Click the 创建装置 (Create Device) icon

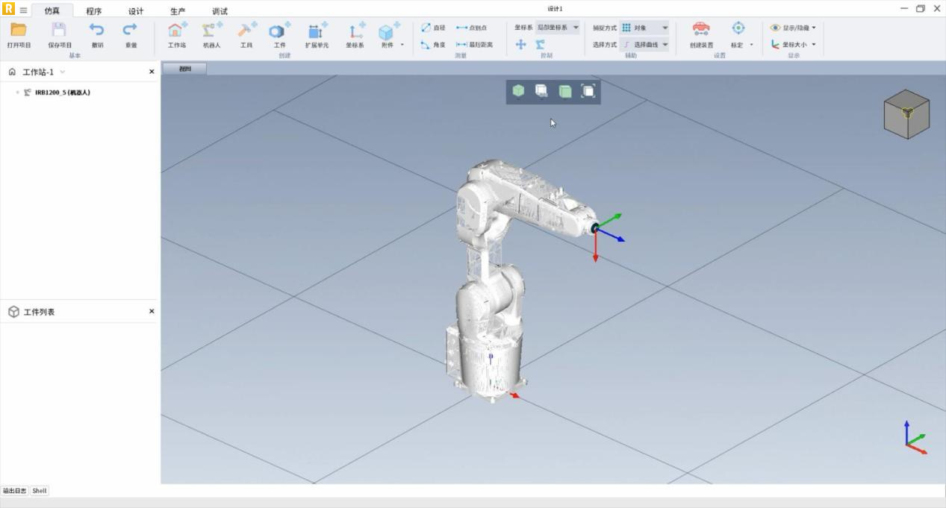coord(701,30)
